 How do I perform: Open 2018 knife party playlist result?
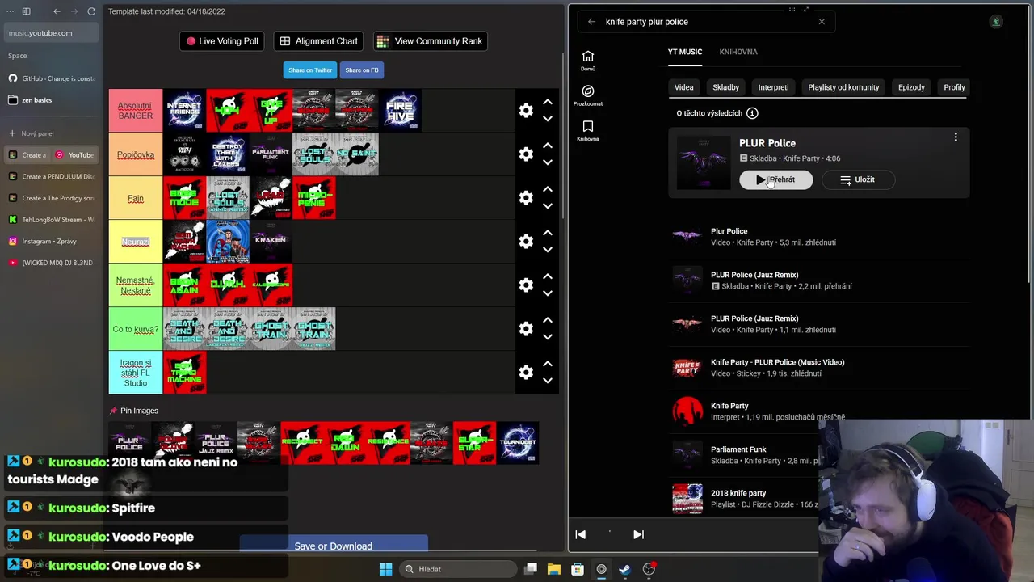click(818, 498)
